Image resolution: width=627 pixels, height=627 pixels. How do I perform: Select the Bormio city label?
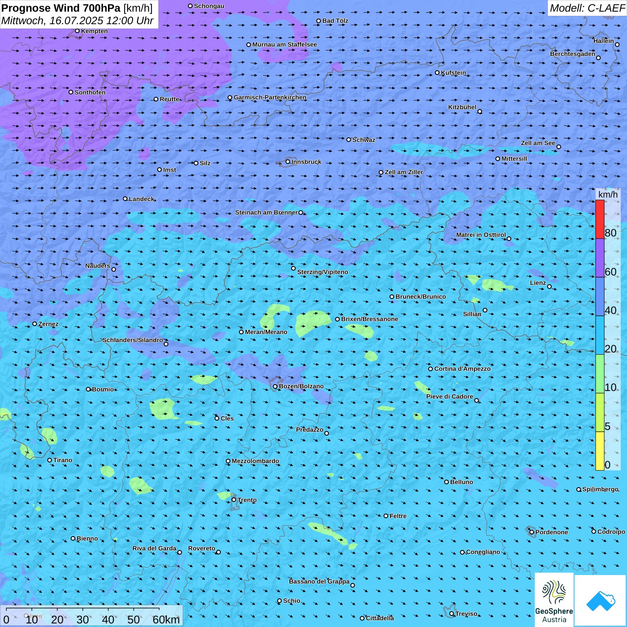click(103, 389)
